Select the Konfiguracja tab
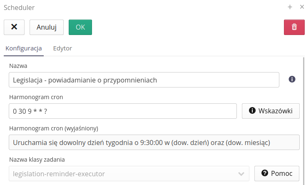The width and height of the screenshot is (306, 185). coord(23,48)
